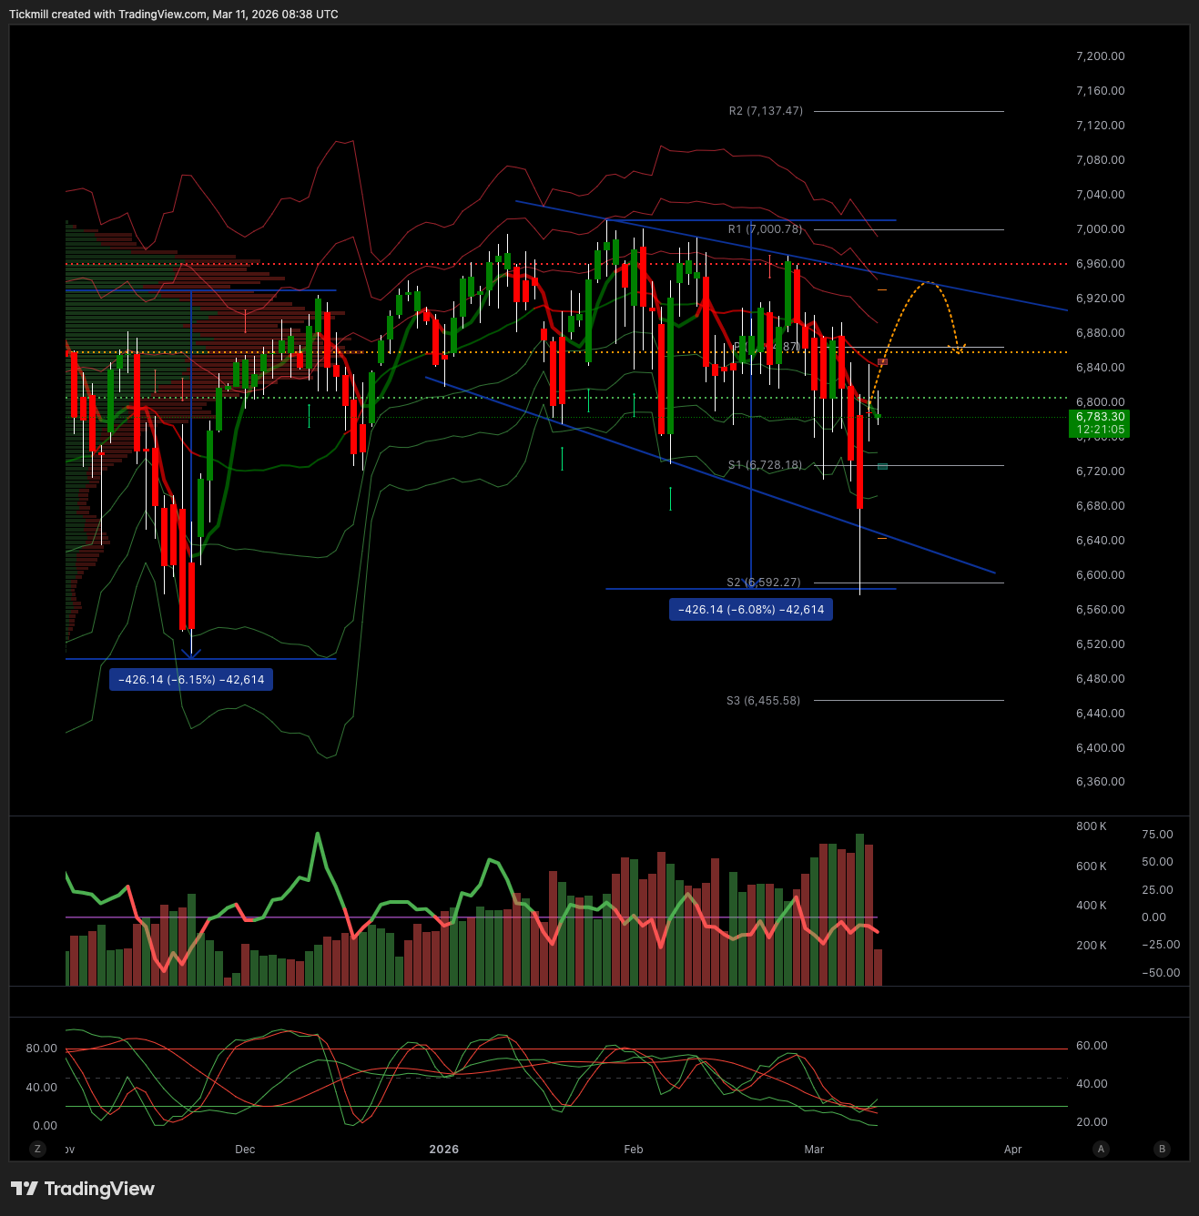The width and height of the screenshot is (1199, 1216).
Task: Click the A circle icon at bottom right
Action: pyautogui.click(x=1101, y=1149)
